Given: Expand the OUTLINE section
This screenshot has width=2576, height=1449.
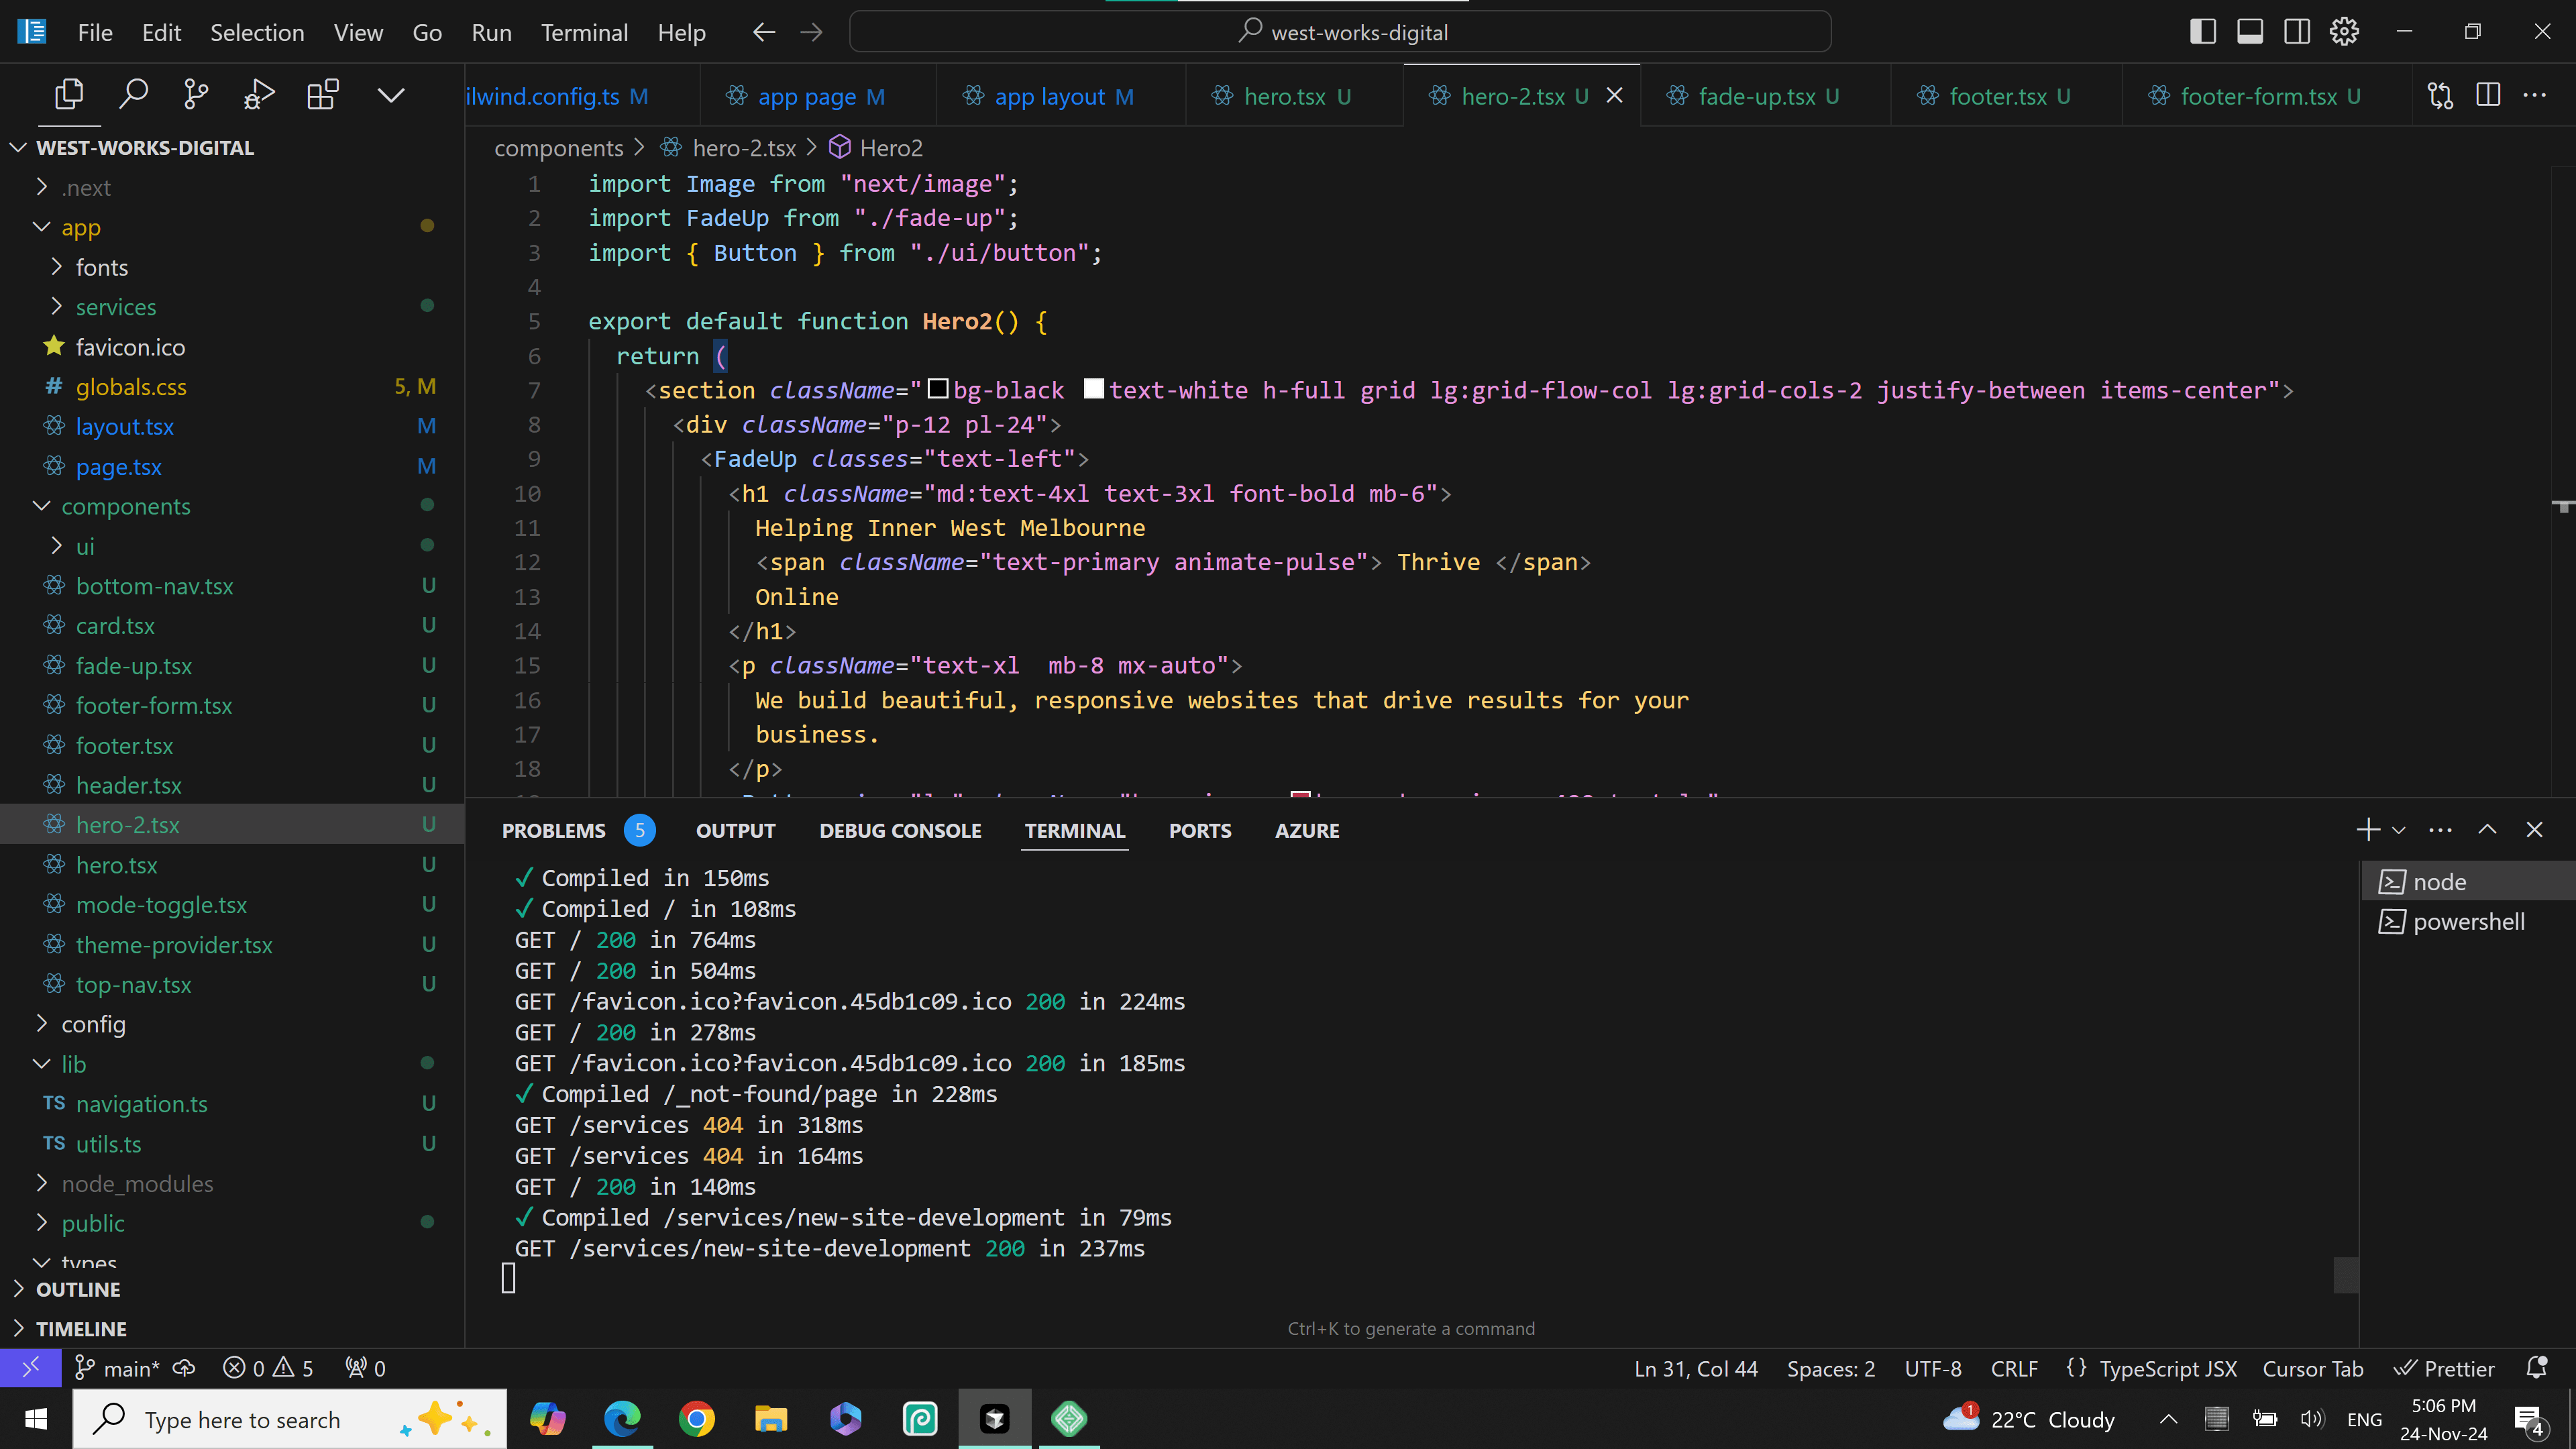Looking at the screenshot, I should (x=78, y=1289).
